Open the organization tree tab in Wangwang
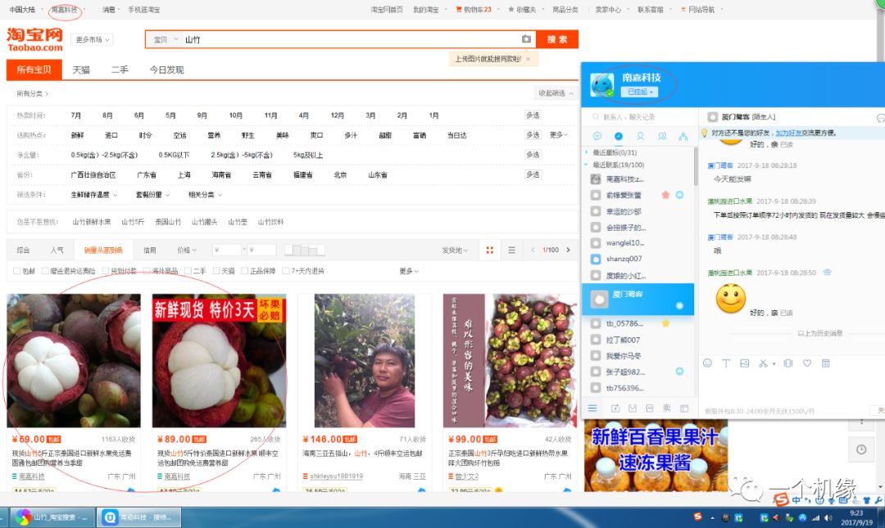The width and height of the screenshot is (885, 528). click(683, 136)
